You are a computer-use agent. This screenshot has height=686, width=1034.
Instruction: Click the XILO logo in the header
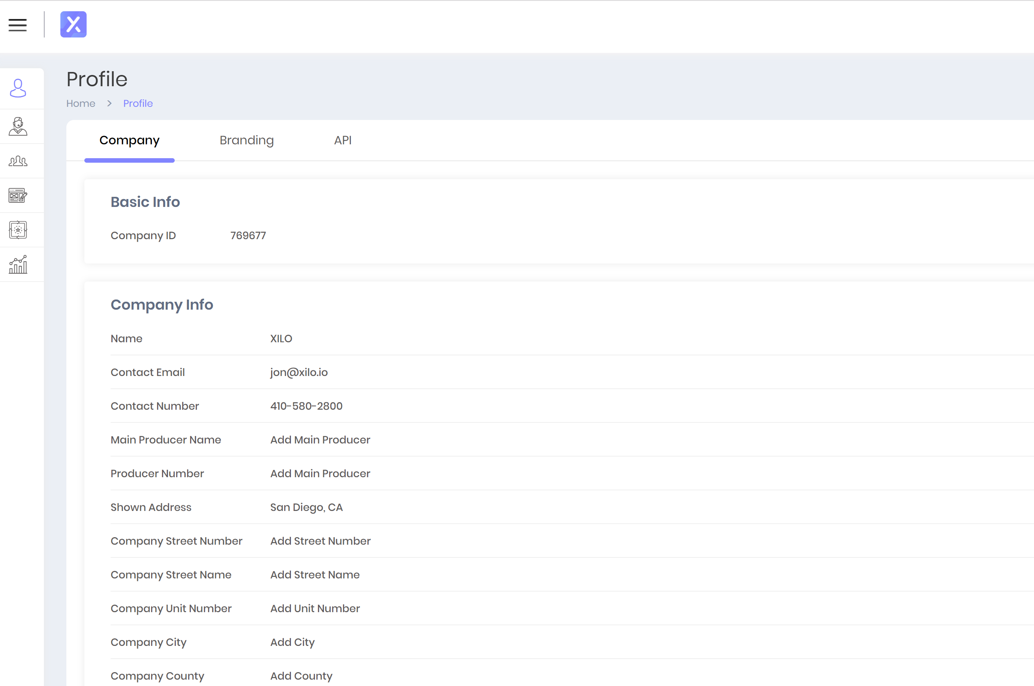coord(73,24)
